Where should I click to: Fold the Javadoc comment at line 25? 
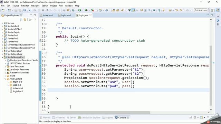click(x=46, y=53)
